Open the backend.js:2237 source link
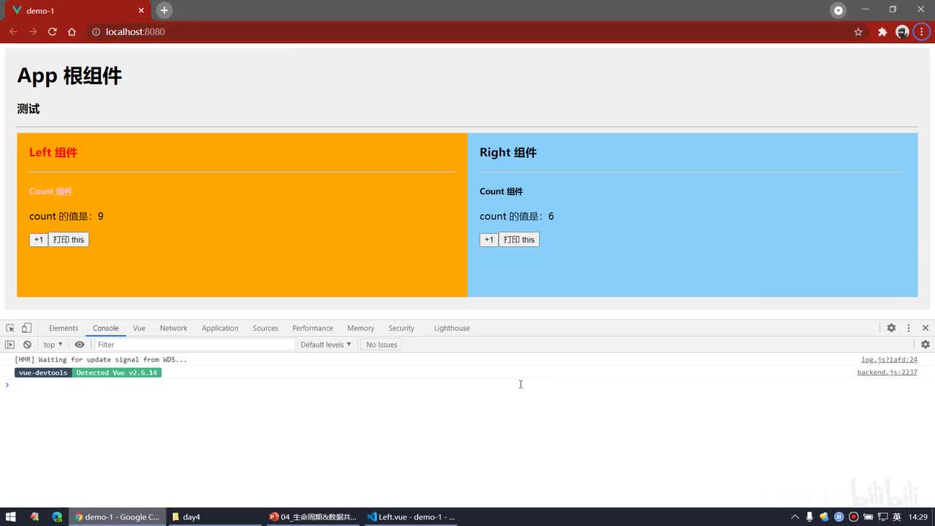The height and width of the screenshot is (526, 935). pyautogui.click(x=887, y=373)
